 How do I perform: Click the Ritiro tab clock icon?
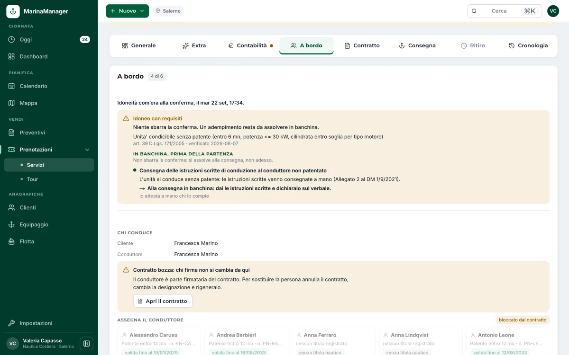coord(464,45)
